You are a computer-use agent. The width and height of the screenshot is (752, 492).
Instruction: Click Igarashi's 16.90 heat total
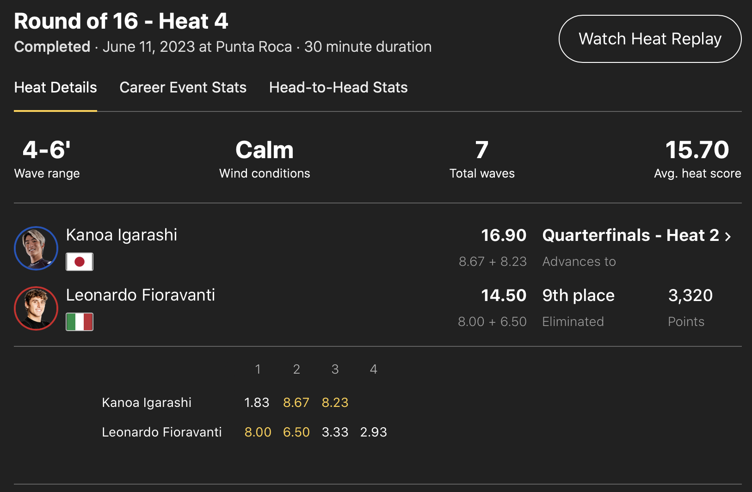504,235
